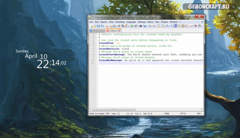Image resolution: width=240 pixels, height=138 pixels.
Task: Click the value cloud on line 6
Action: [125, 49]
